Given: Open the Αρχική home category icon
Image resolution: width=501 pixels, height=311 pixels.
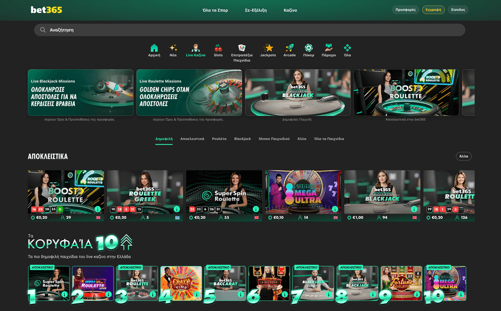Looking at the screenshot, I should coord(154,48).
